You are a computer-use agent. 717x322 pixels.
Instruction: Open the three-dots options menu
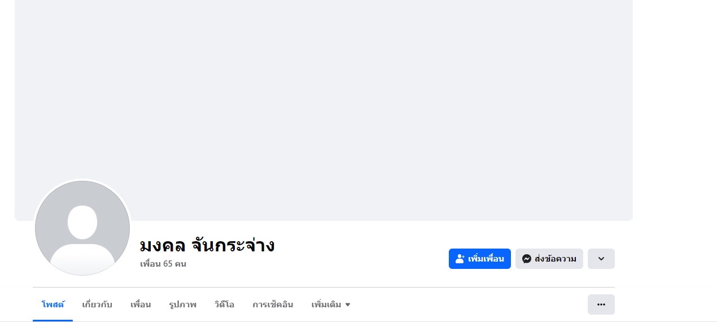pos(601,304)
